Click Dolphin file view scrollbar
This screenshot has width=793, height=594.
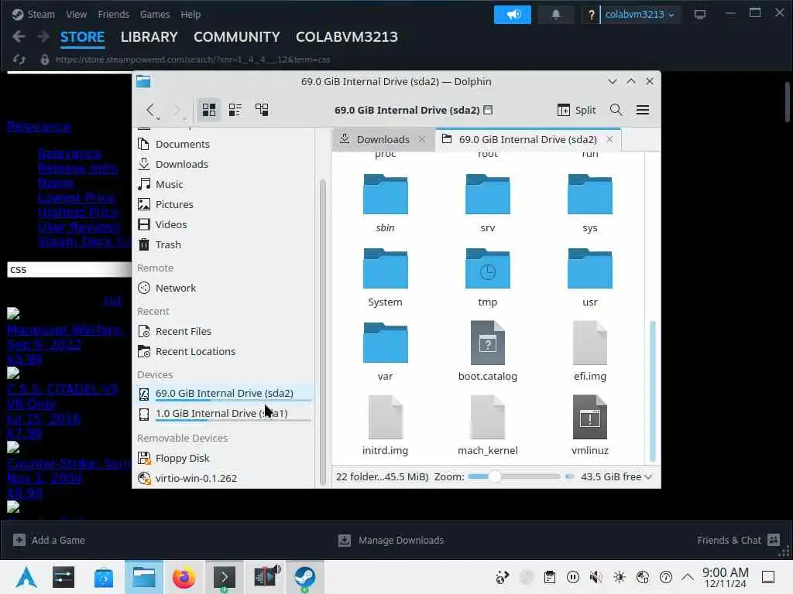pos(652,391)
